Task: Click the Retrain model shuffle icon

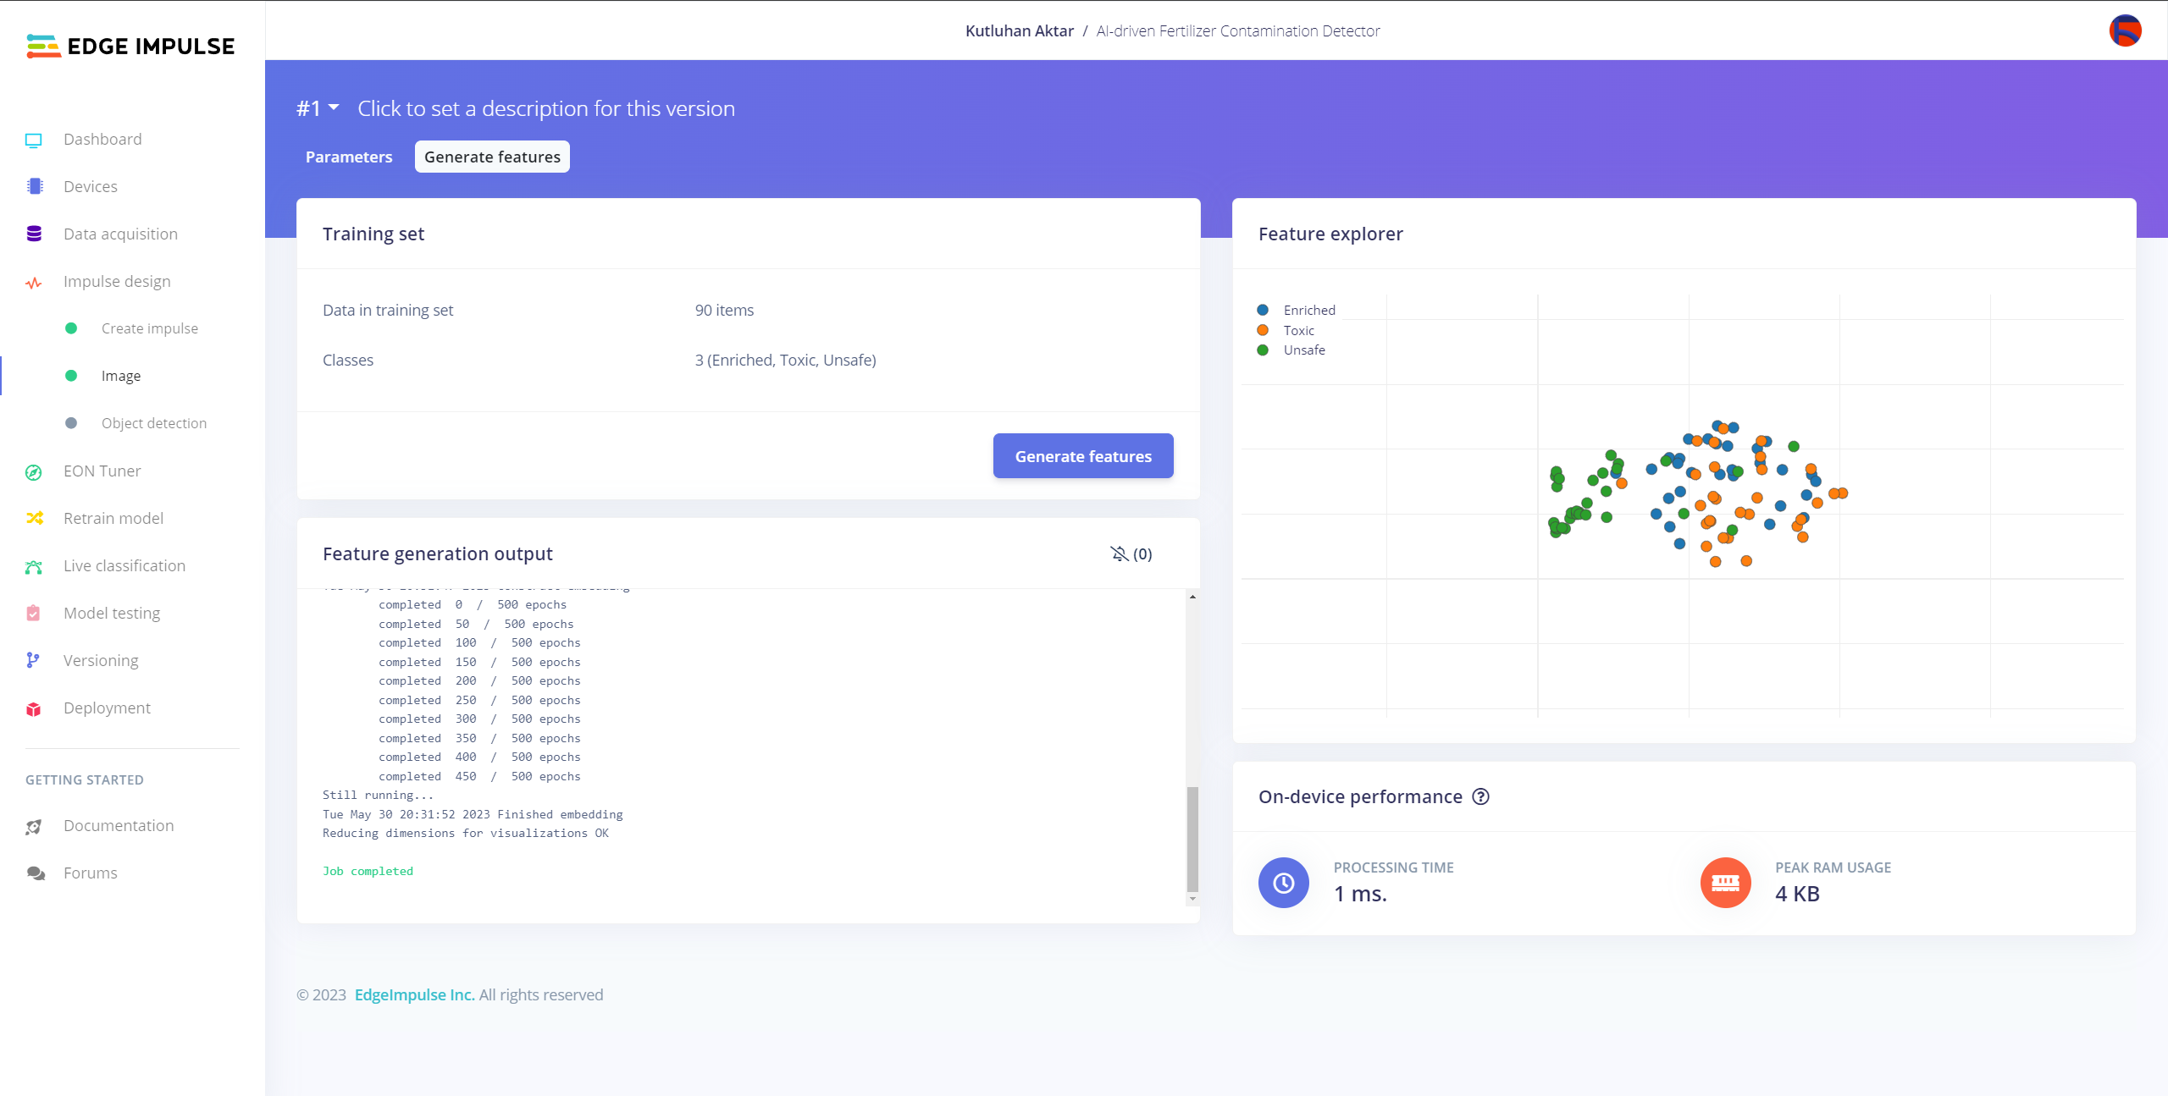Action: [35, 518]
